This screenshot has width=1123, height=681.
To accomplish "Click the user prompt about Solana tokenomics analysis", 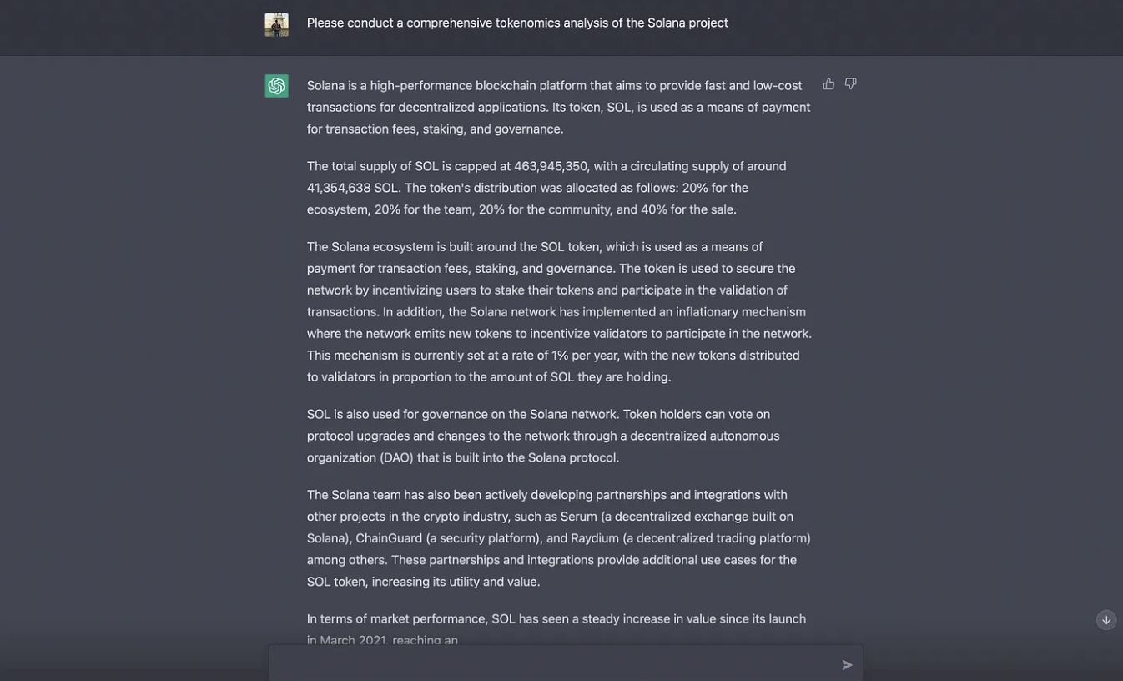I will tap(517, 23).
